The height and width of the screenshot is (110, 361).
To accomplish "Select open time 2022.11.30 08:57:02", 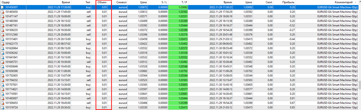I will [x=59, y=44].
